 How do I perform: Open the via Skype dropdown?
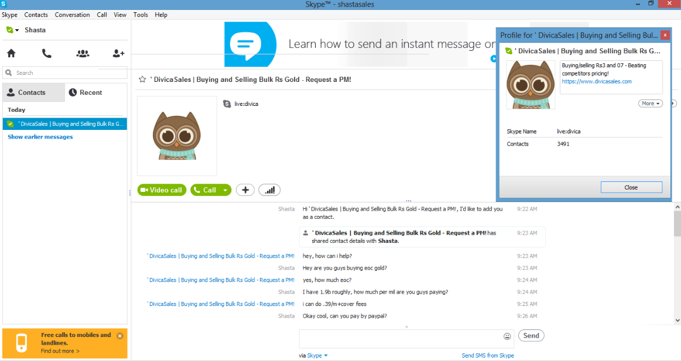click(x=317, y=355)
